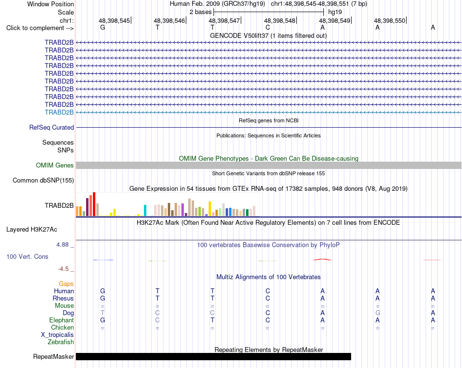Open the 'OMIM Gene Phenotypes' track title
462x368 pixels.
click(268, 159)
